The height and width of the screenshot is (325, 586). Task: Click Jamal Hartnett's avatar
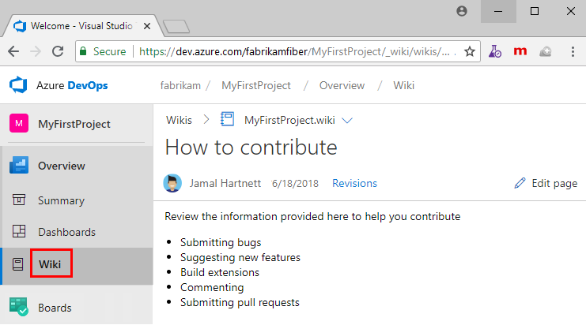[172, 184]
